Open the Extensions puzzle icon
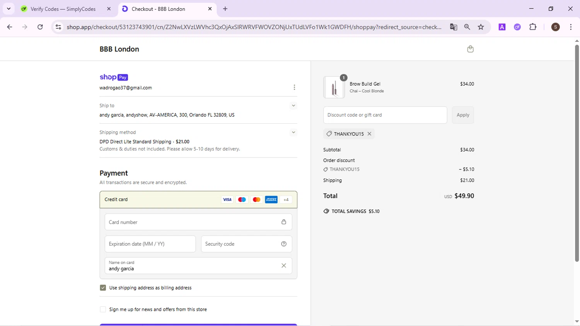580x326 pixels. point(533,27)
